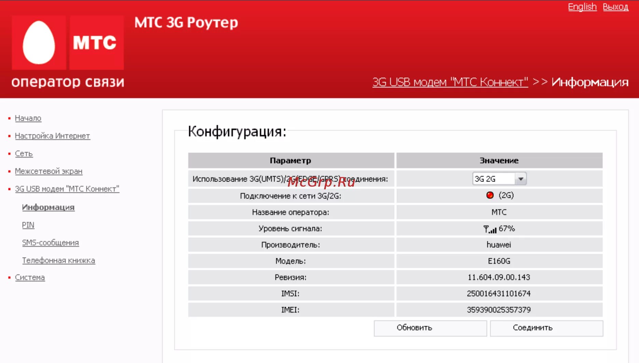Viewport: 639px width, 363px height.
Task: Open Межсетевой экран menu item
Action: pyautogui.click(x=48, y=171)
